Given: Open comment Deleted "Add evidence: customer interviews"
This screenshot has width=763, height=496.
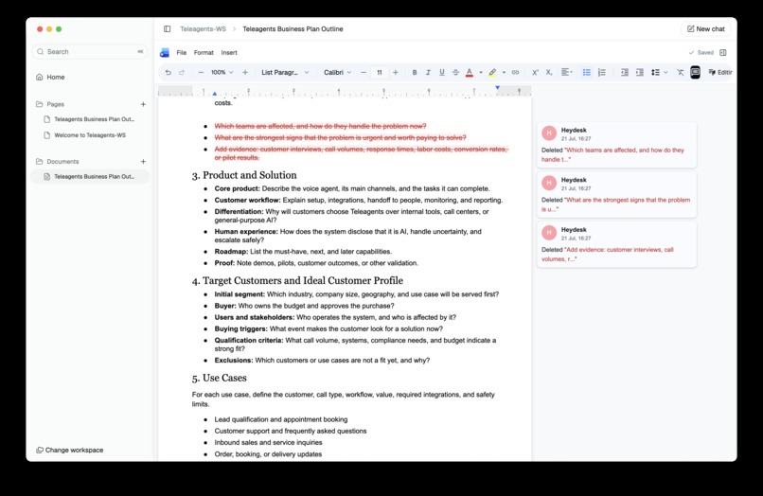Looking at the screenshot, I should click(616, 244).
